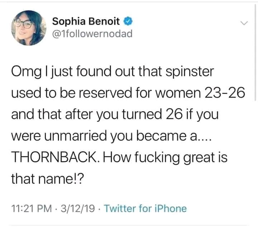Viewport: 258px width, 227px height.
Task: Open the @1followernodad handle link
Action: pos(93,34)
